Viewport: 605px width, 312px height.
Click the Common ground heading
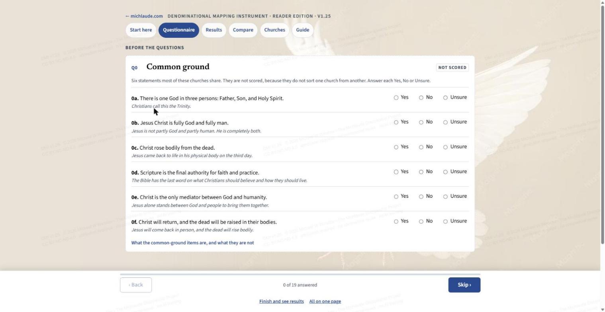178,67
